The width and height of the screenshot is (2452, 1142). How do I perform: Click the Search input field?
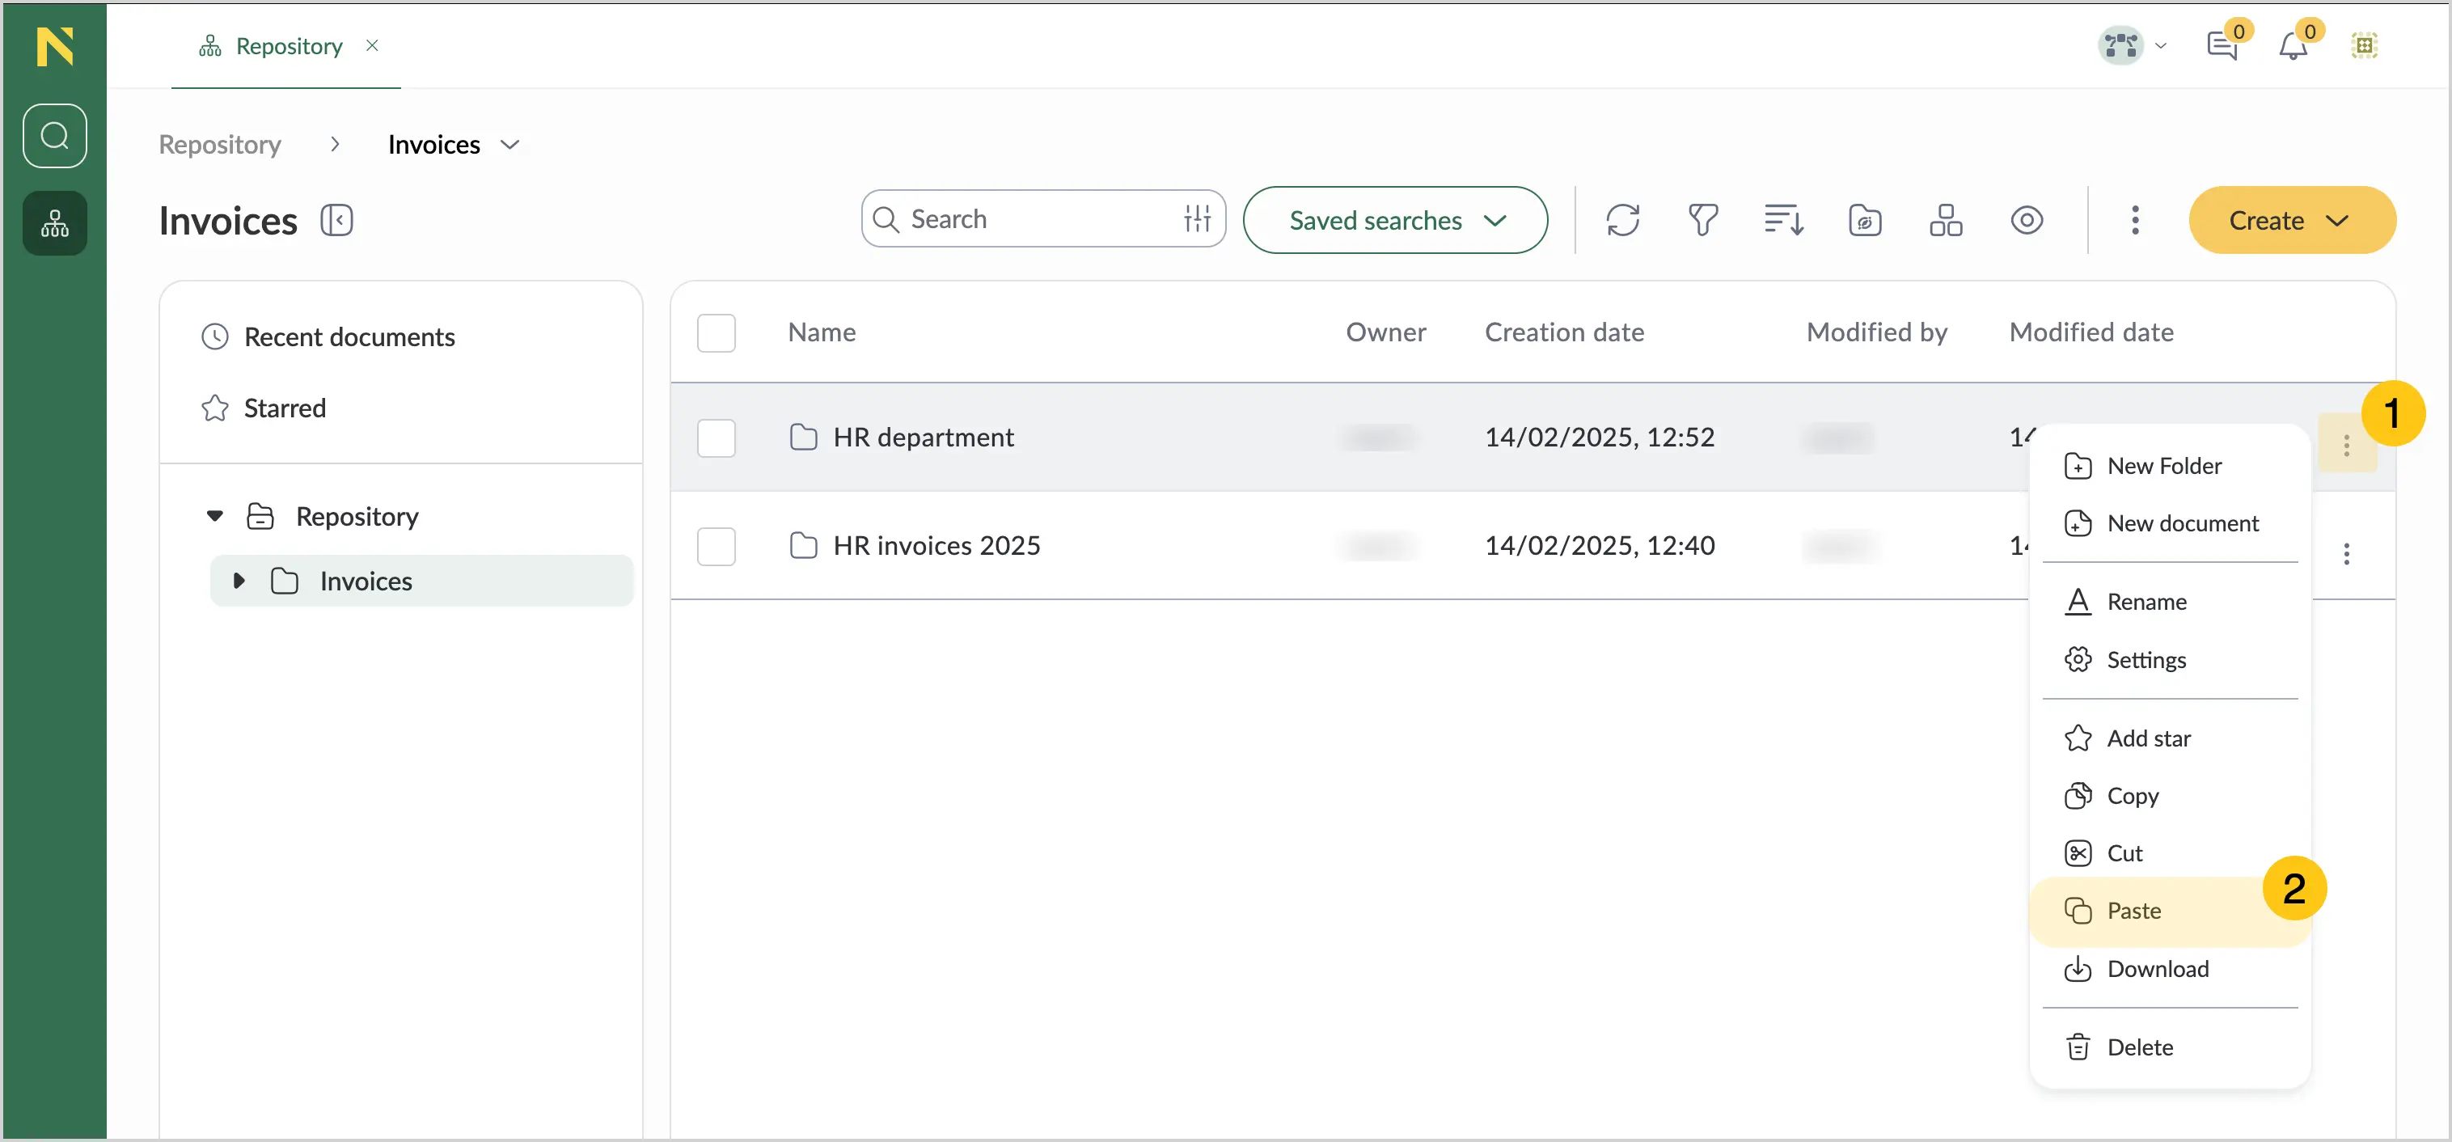point(1043,219)
